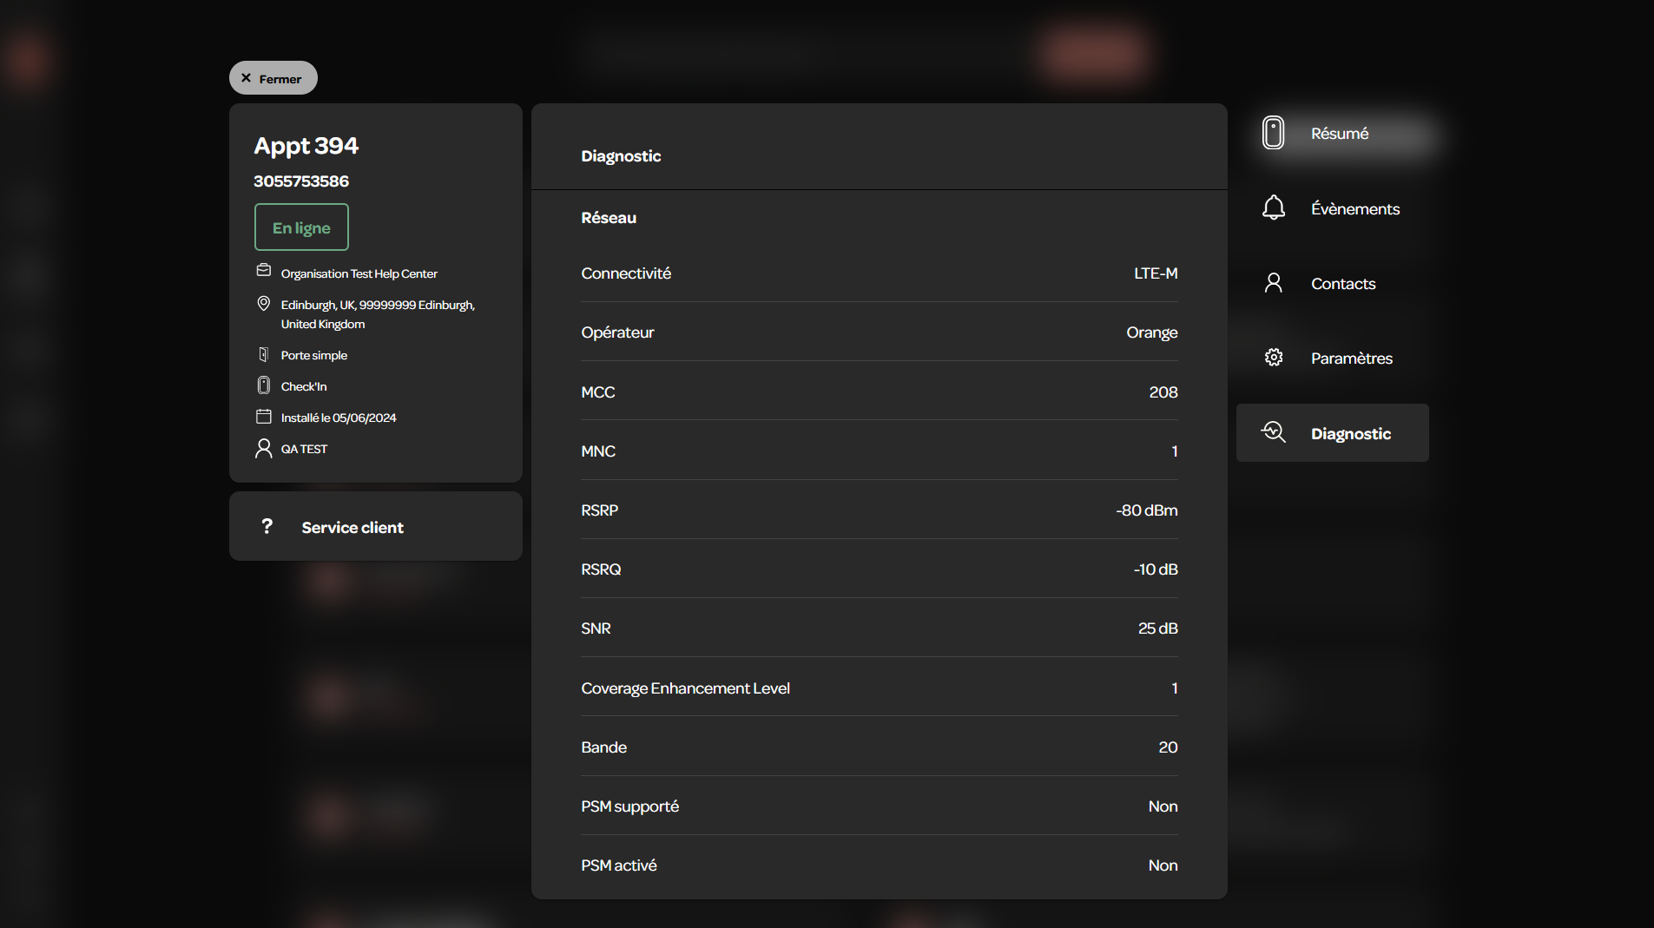Click the location pin icon

264,304
